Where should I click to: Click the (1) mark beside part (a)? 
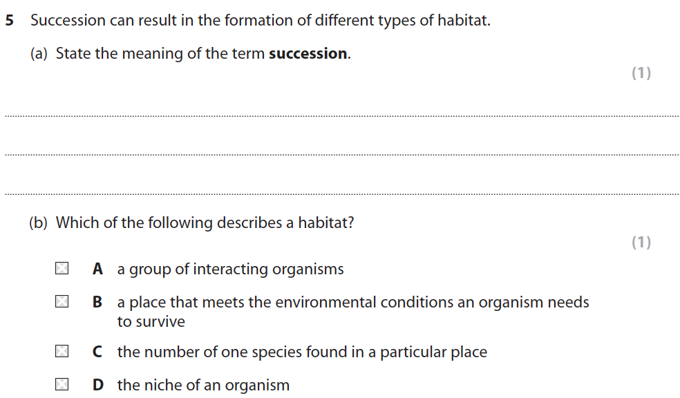click(641, 73)
